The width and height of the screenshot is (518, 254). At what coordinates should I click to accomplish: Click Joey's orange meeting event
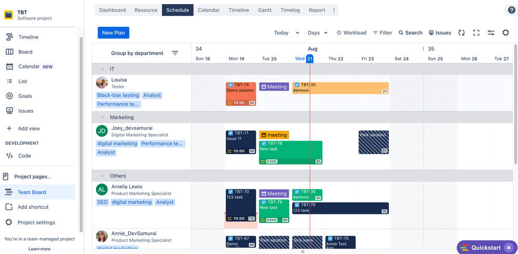pyautogui.click(x=274, y=135)
